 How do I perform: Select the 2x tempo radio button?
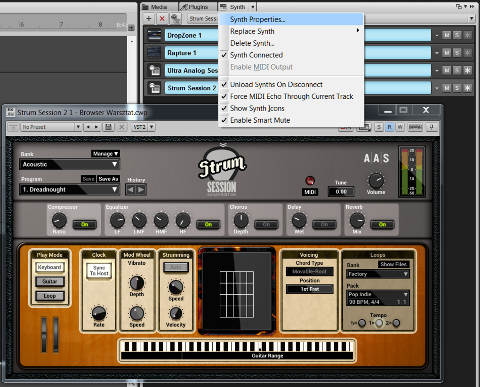point(396,323)
